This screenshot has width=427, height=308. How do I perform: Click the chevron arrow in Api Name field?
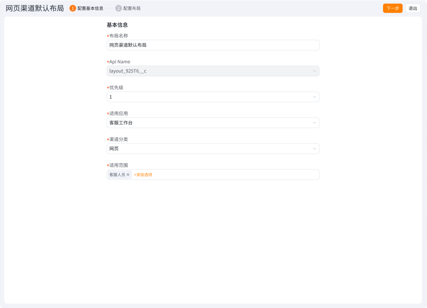pos(314,71)
